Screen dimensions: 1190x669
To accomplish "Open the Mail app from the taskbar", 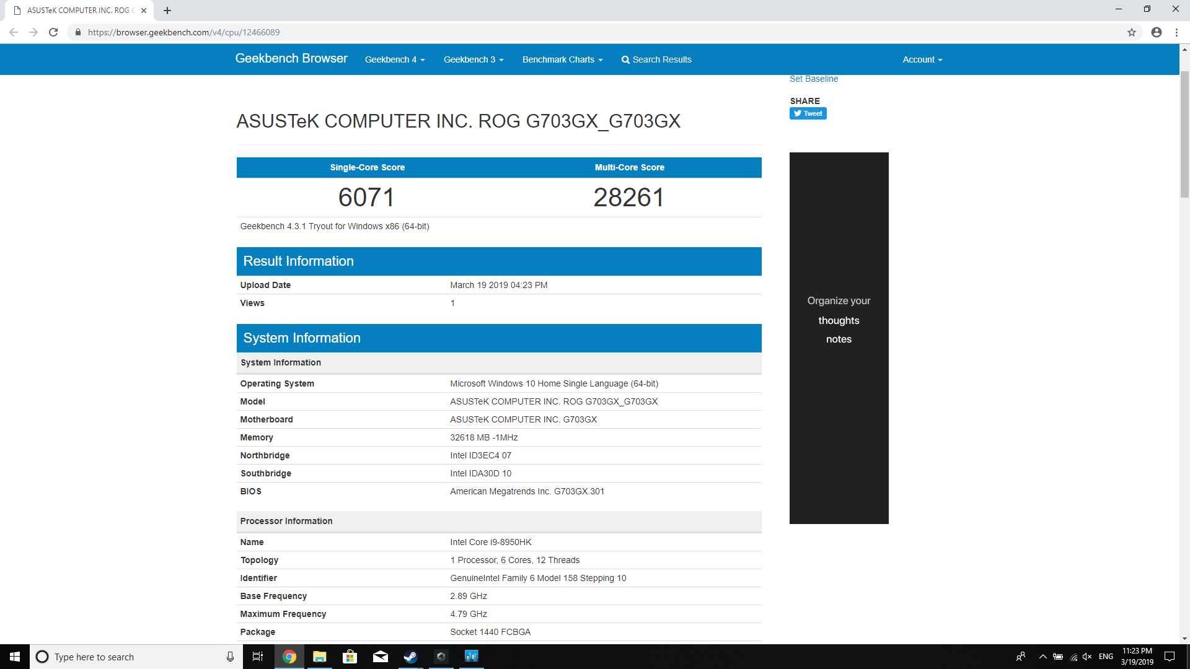I will 381,657.
